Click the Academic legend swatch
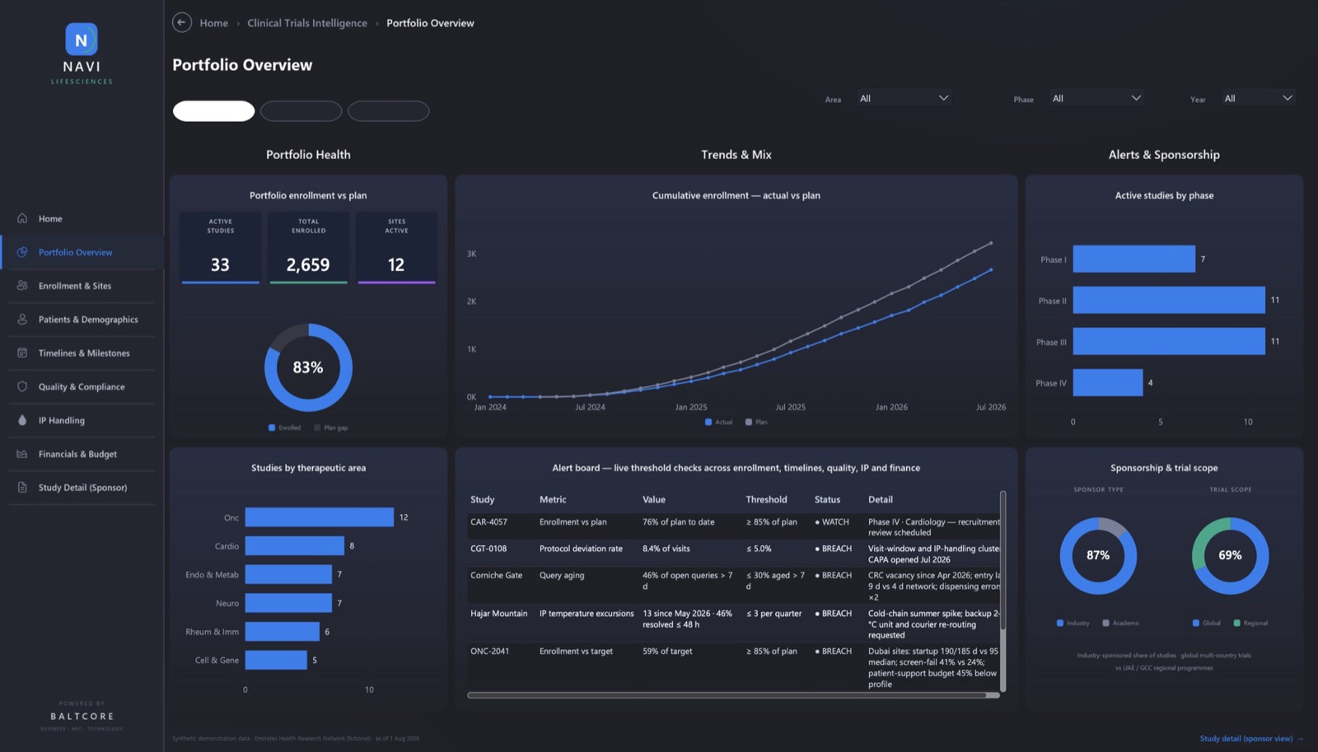 coord(1105,623)
